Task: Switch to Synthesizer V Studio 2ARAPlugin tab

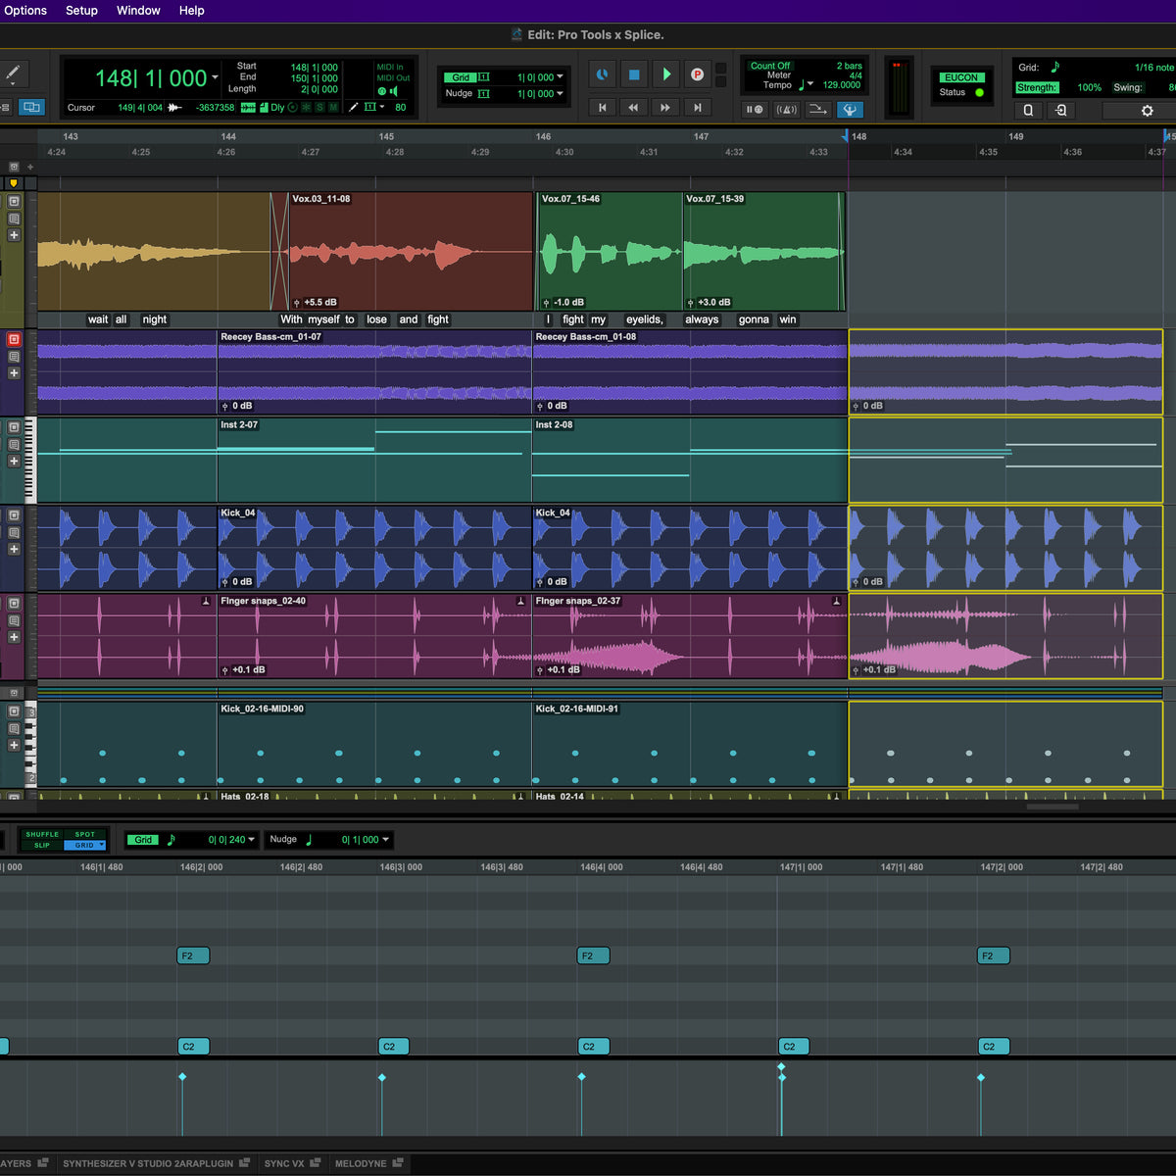Action: point(148,1164)
